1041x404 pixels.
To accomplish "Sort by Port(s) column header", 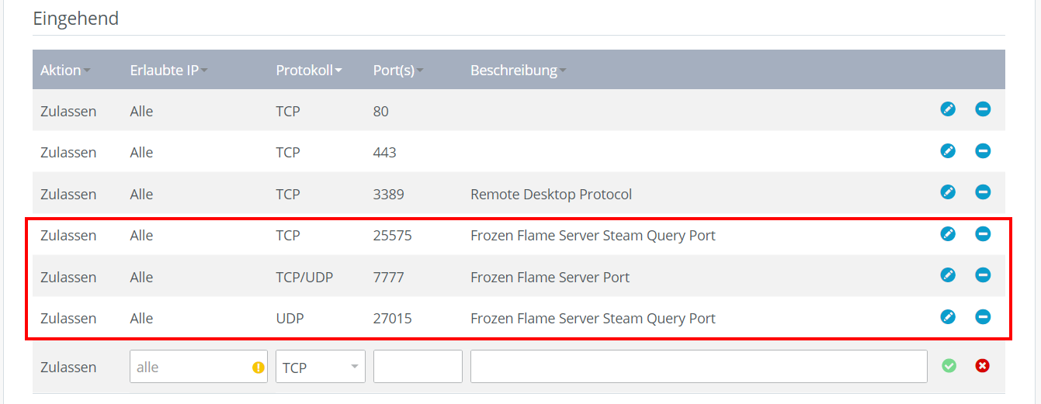I will [x=398, y=71].
